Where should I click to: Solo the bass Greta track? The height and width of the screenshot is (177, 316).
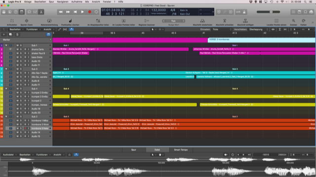point(21,57)
